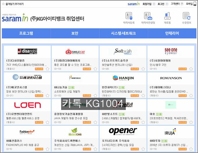Screen dimensions: 198x153
Task: Click the disamobil company logo
Action: (x=27, y=51)
